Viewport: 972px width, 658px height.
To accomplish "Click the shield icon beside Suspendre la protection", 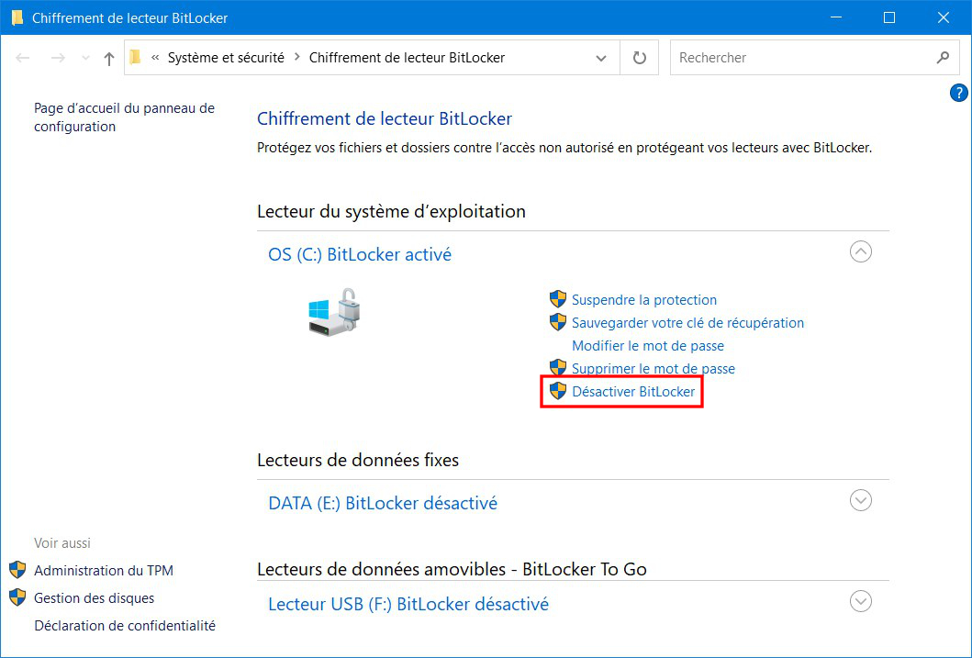I will tap(558, 299).
